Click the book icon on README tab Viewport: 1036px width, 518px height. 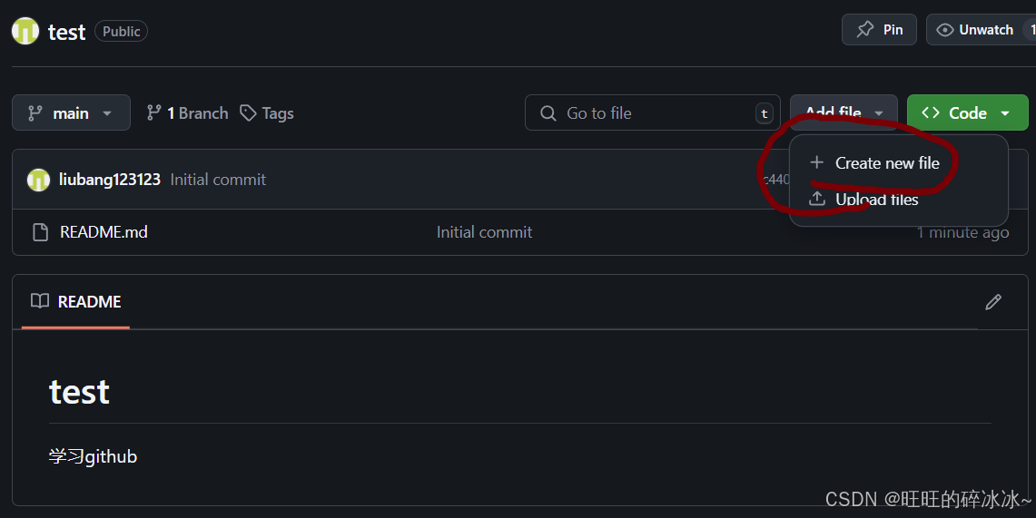click(x=40, y=301)
